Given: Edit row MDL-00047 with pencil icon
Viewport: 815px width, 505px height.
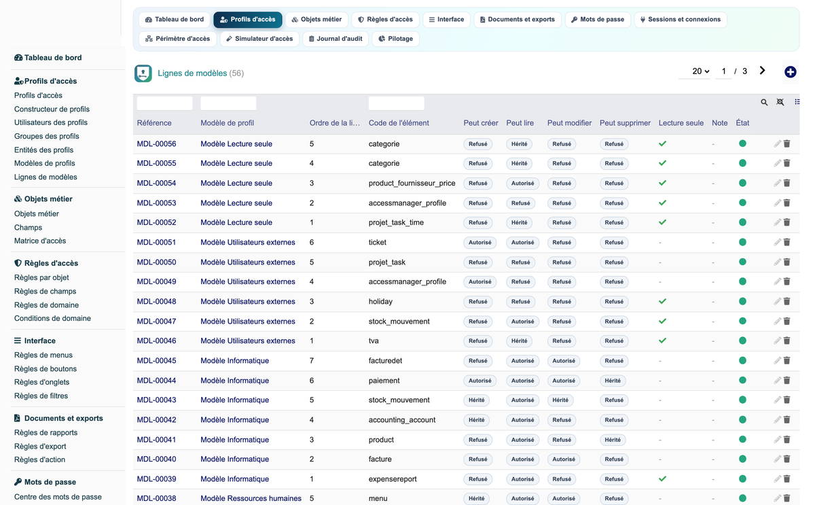Looking at the screenshot, I should pos(778,321).
